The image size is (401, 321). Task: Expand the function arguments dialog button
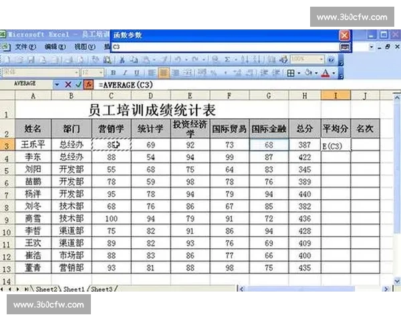tap(344, 47)
